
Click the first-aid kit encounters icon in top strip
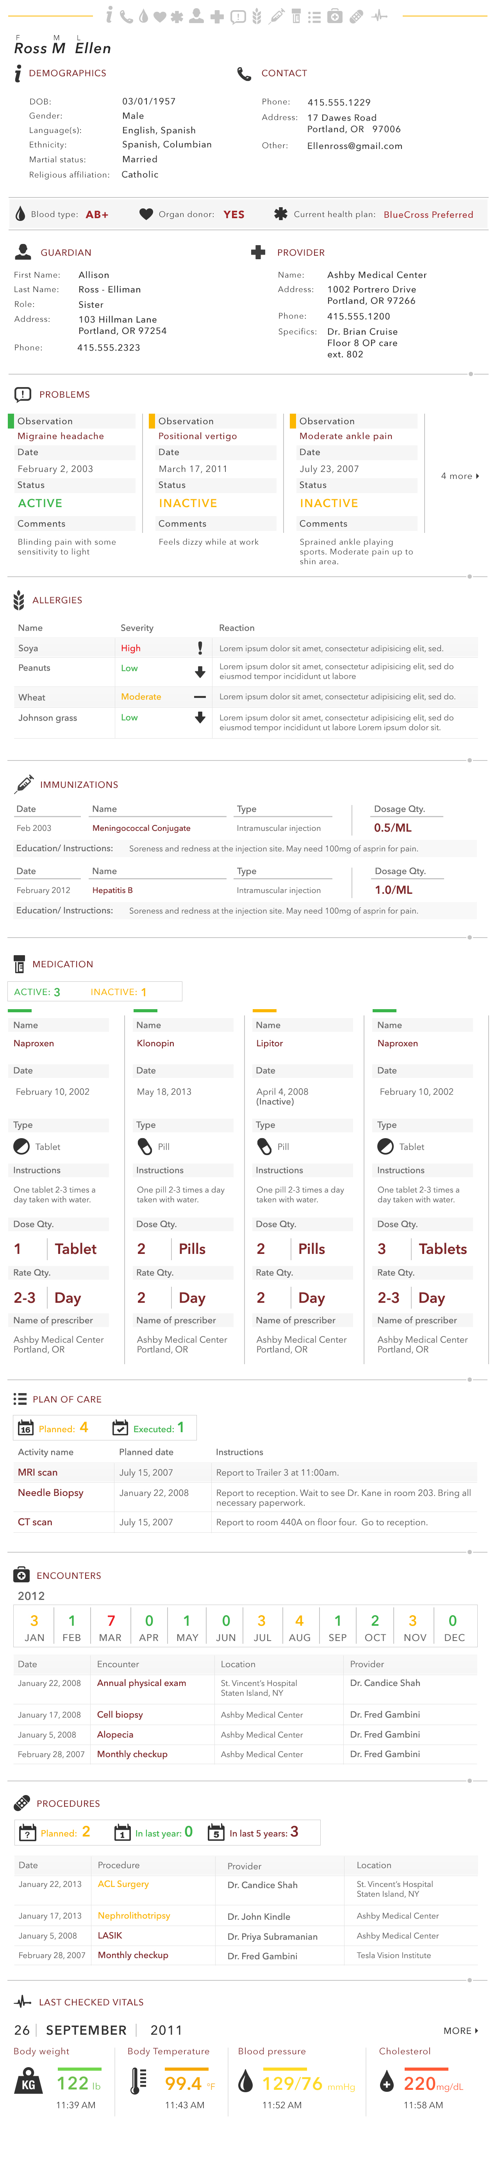coord(335,16)
